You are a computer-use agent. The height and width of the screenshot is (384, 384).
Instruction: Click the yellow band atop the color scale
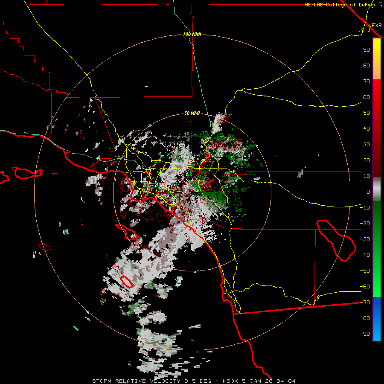(x=377, y=59)
